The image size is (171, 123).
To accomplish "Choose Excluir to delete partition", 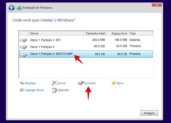I will click(x=62, y=83).
